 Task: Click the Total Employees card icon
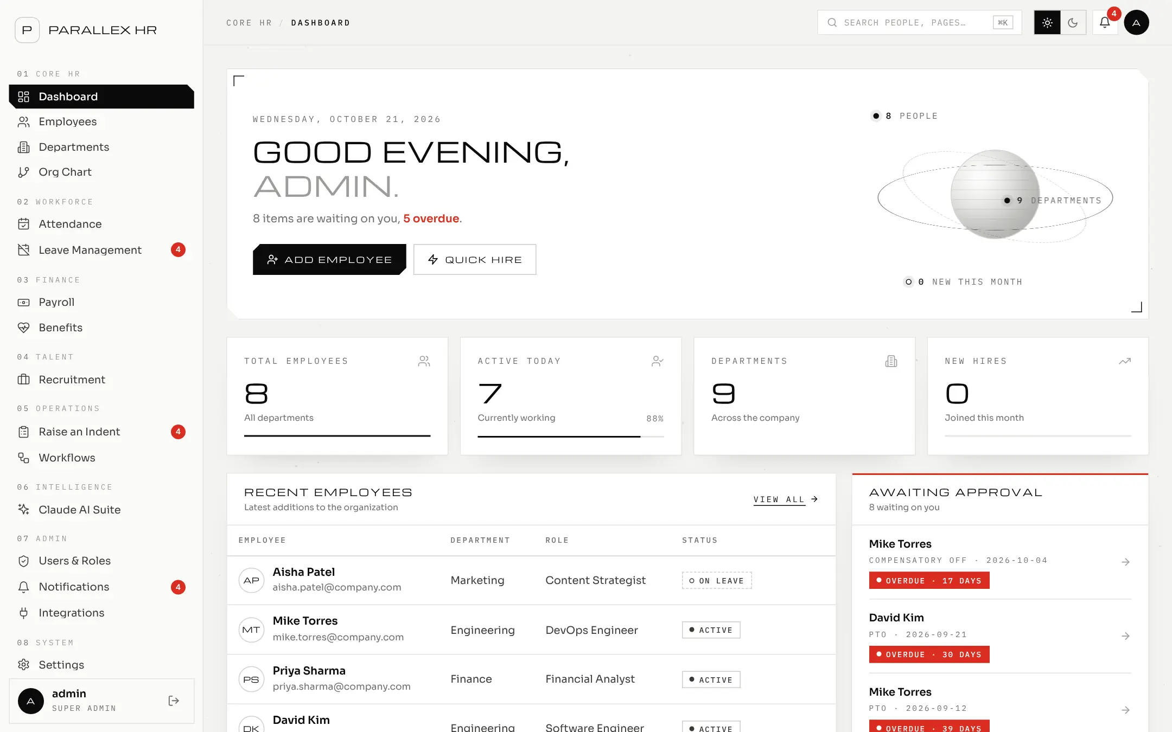click(x=424, y=361)
